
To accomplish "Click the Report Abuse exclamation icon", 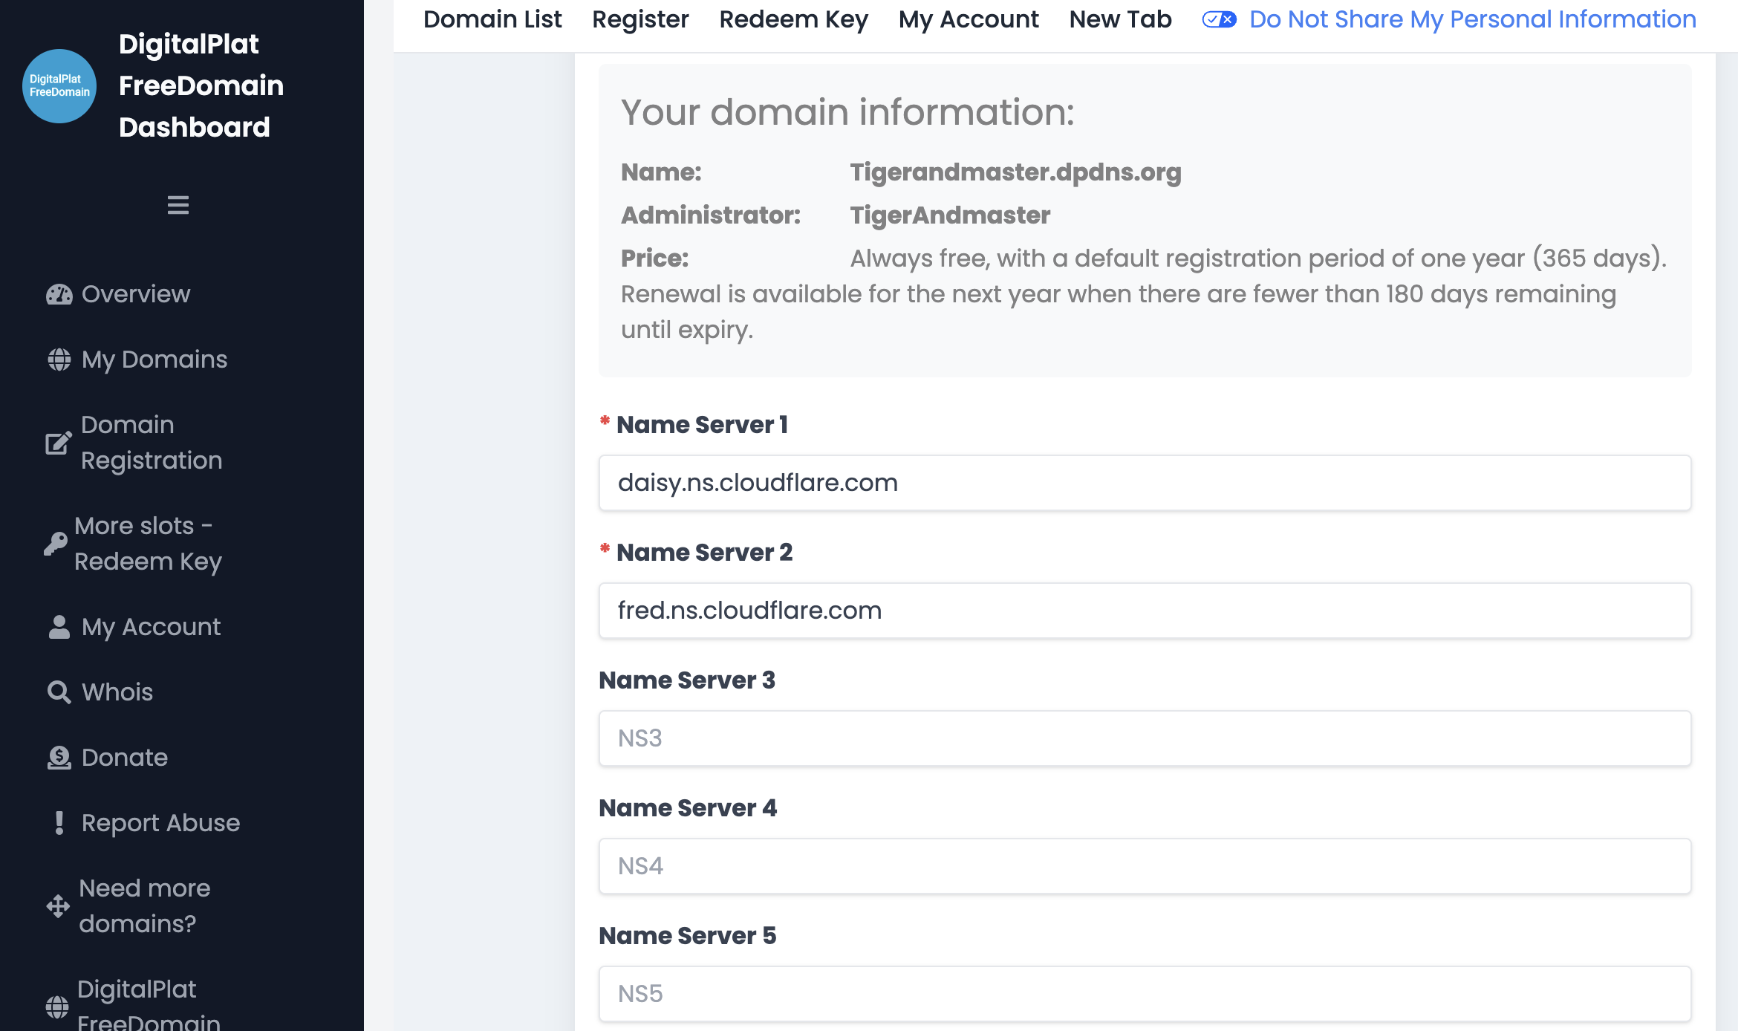I will coord(59,823).
